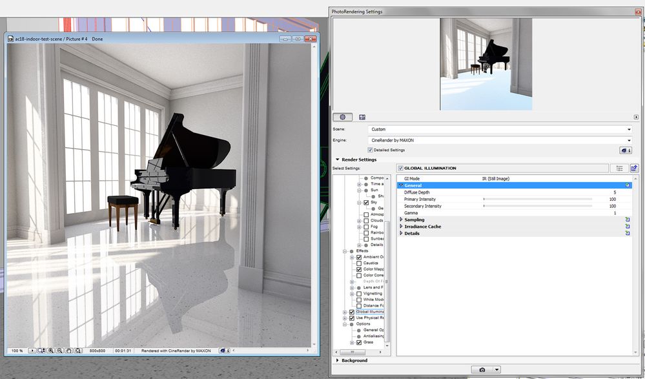
Task: Click the import/export settings icon beside Global Illumination
Action: click(x=634, y=168)
